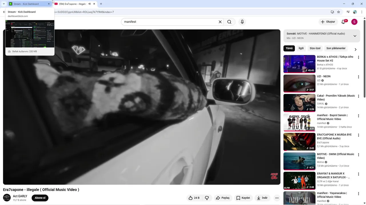Screen dimensions: 366x205
Task: Click the Kick Dashboard tab preview thumbnail
Action: (30, 34)
